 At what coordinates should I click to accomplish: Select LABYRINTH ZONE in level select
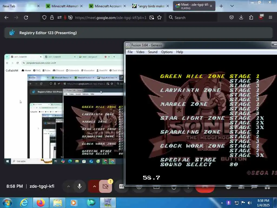click(x=190, y=90)
